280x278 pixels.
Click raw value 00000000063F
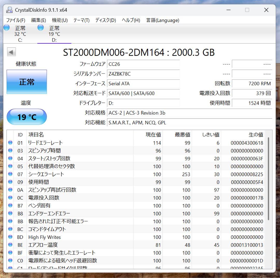pyautogui.click(x=247, y=158)
